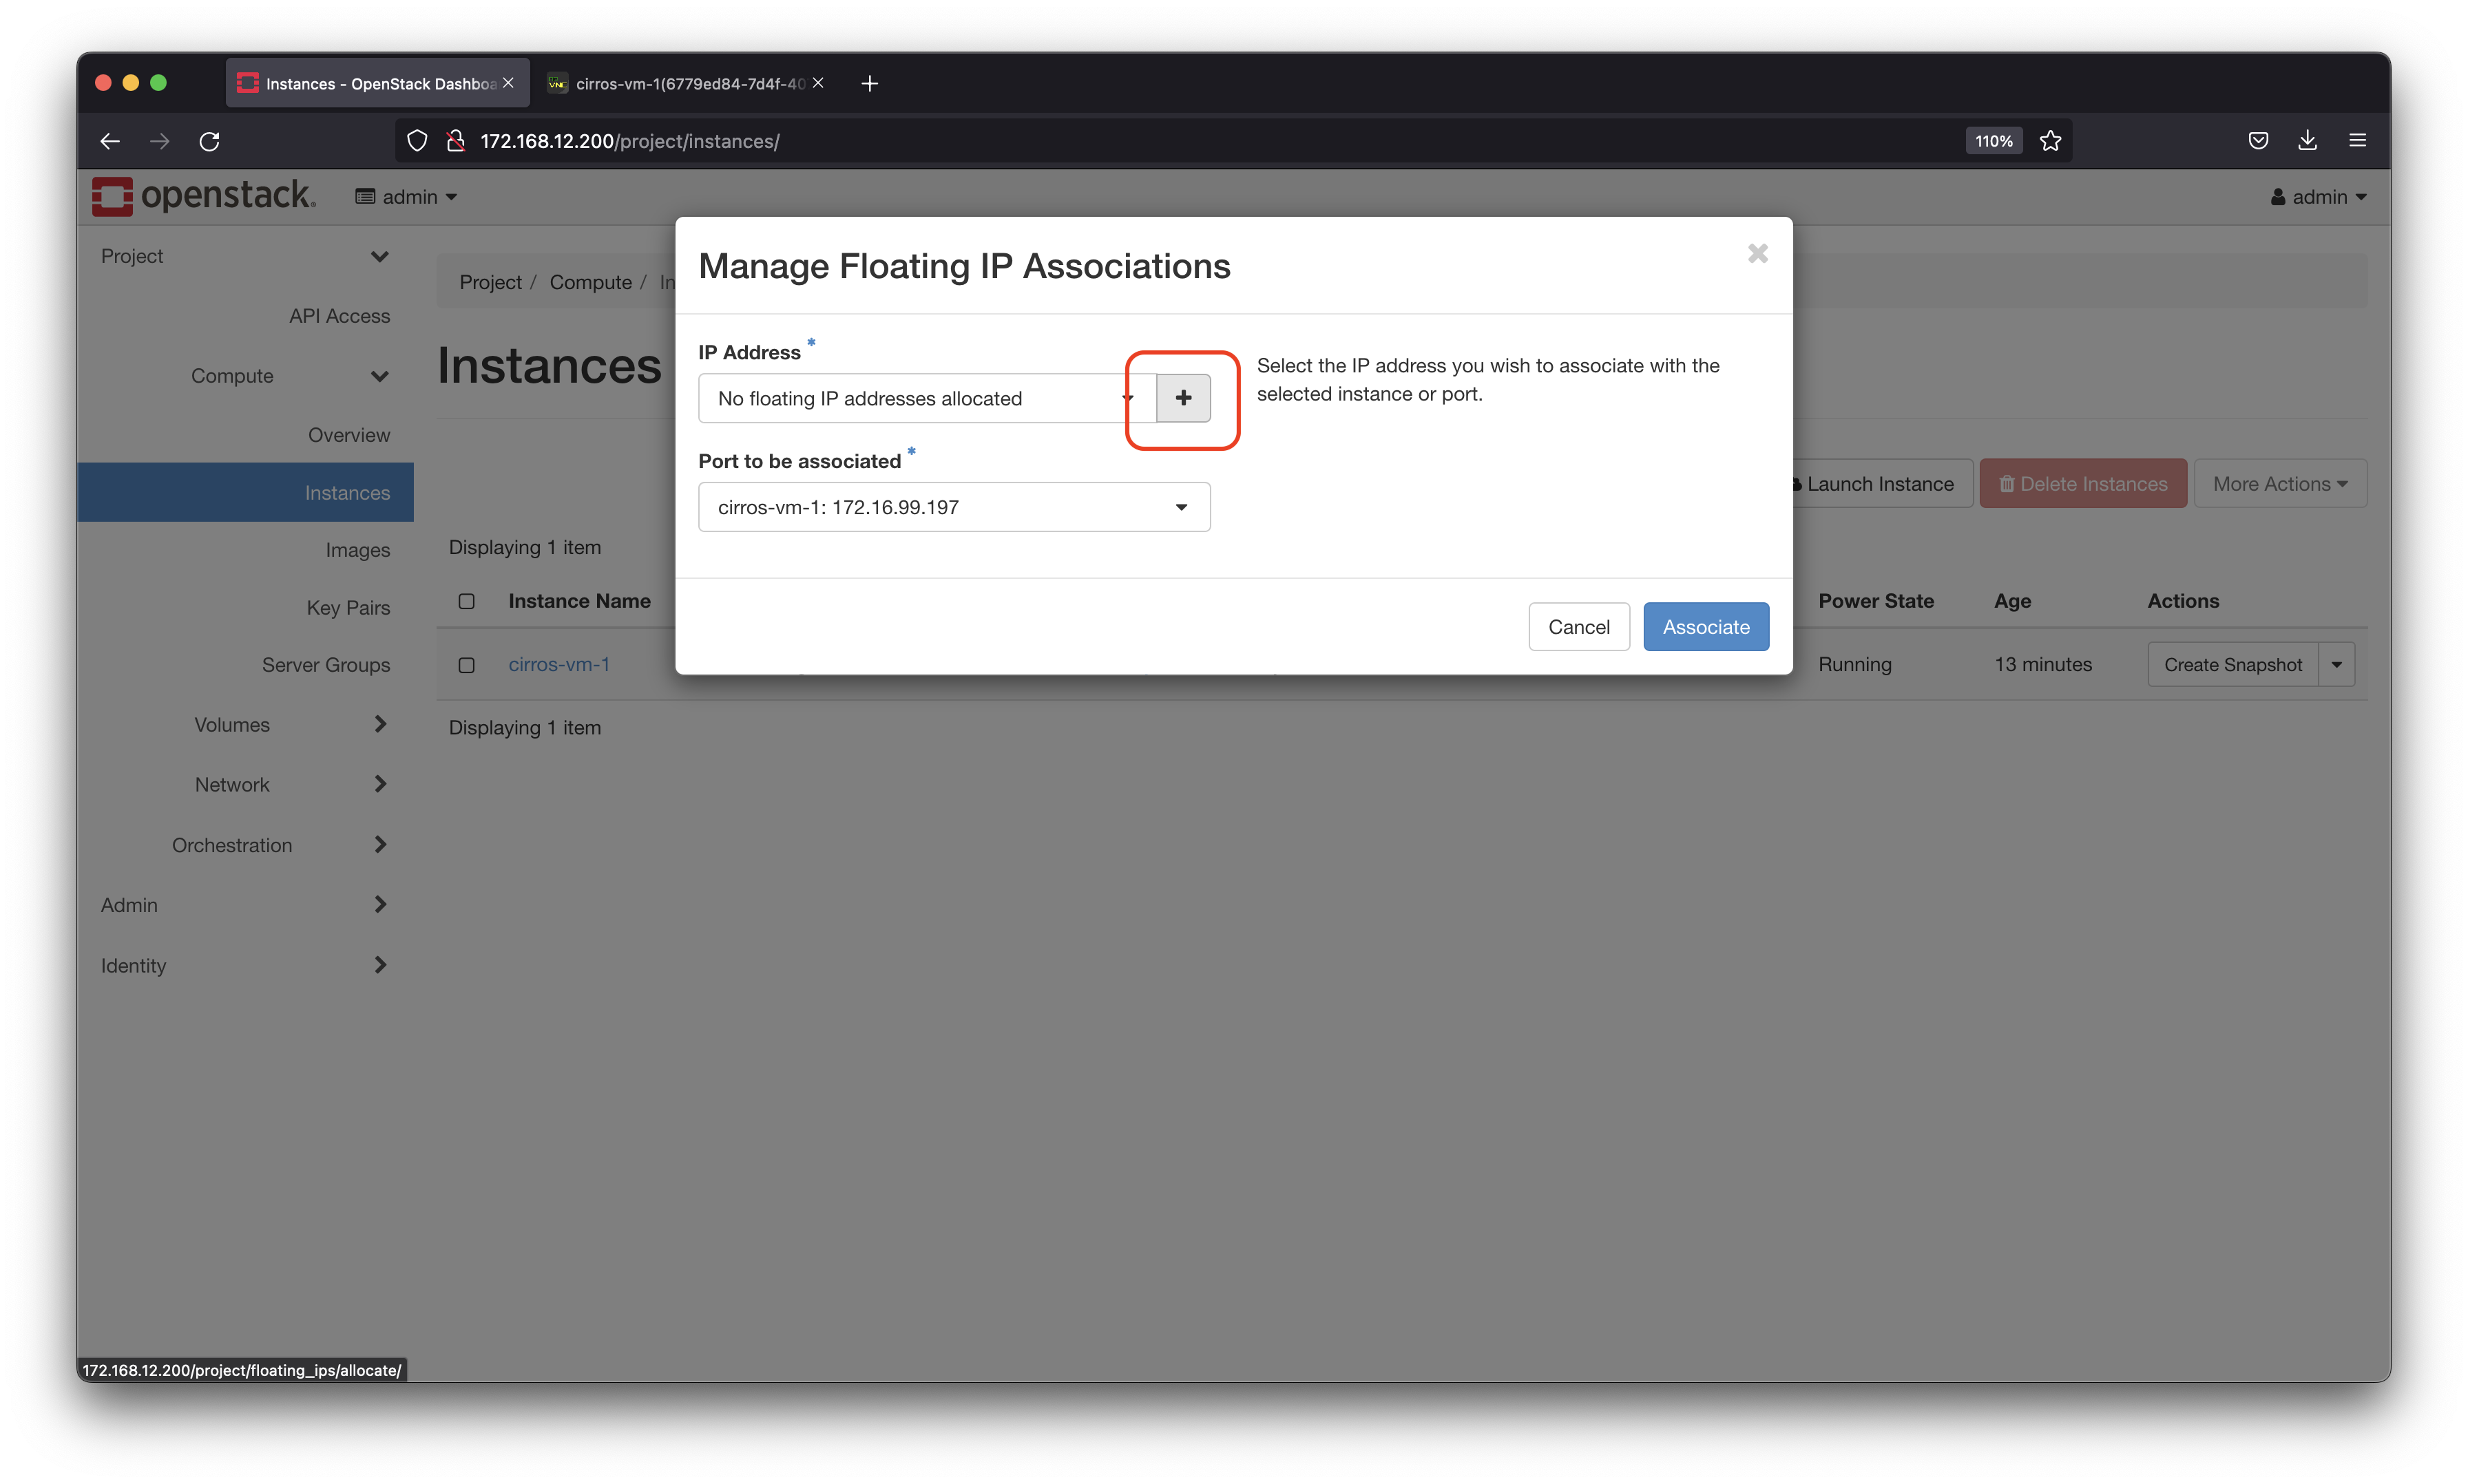The height and width of the screenshot is (1484, 2468).
Task: Open Key Pairs in the sidebar
Action: [347, 608]
